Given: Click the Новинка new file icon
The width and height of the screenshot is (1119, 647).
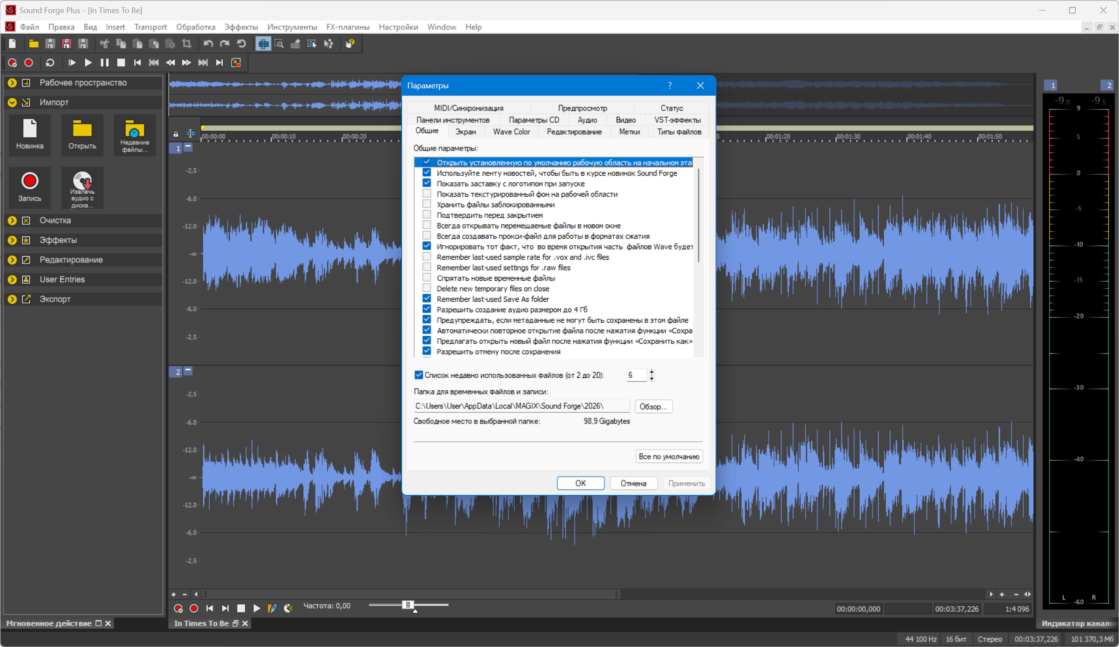Looking at the screenshot, I should tap(30, 135).
